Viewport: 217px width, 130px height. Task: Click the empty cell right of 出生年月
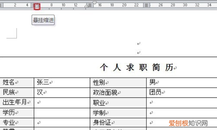coord(62,103)
